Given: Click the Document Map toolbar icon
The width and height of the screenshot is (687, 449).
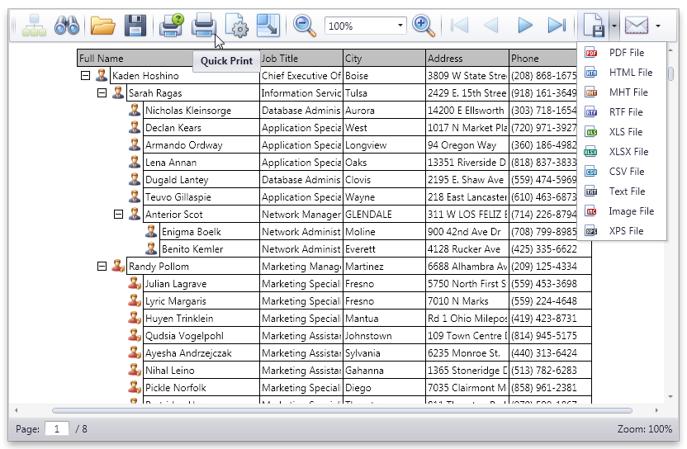Looking at the screenshot, I should point(34,26).
